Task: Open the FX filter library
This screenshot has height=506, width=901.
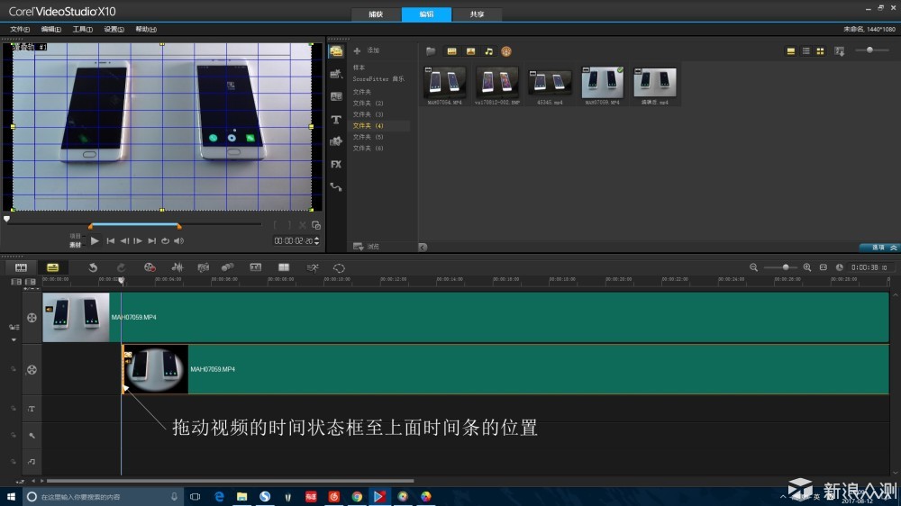Action: (x=336, y=164)
